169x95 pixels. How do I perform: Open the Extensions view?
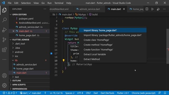coord(4,50)
